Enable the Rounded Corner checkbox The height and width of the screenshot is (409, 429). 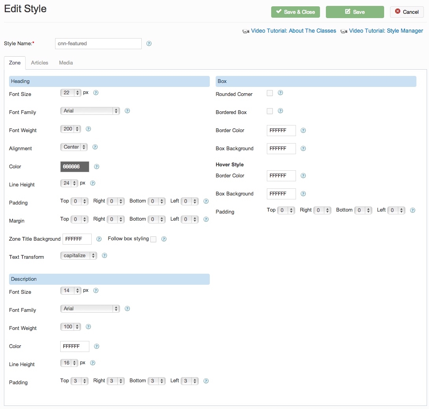click(x=270, y=93)
